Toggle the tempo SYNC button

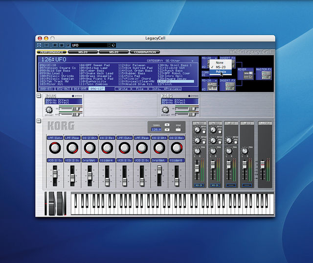[x=178, y=130]
